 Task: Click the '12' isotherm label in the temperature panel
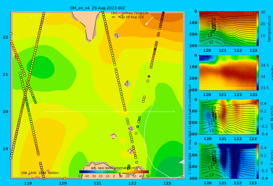click(211, 42)
